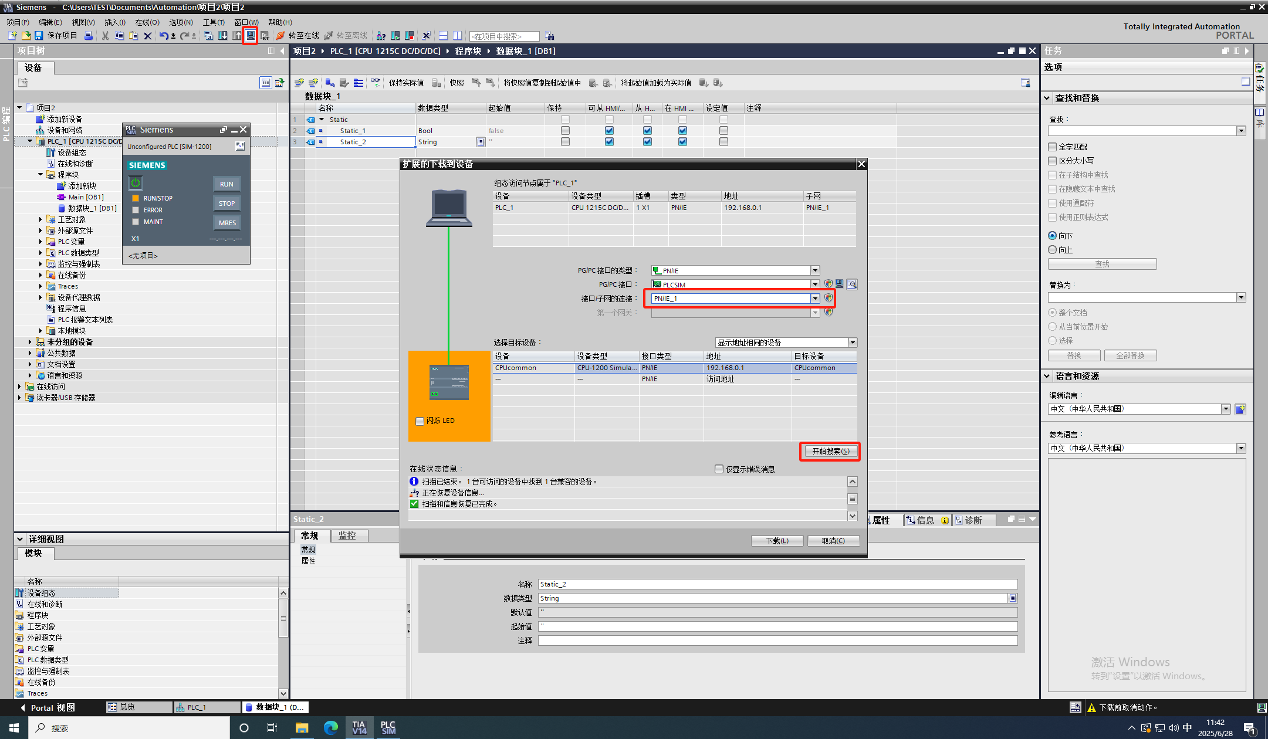Collapse the 程序块 tree node
This screenshot has height=739, width=1268.
click(x=40, y=175)
